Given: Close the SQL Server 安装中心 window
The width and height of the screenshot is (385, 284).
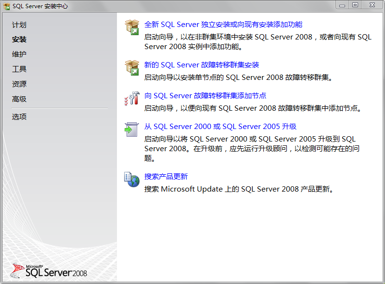Looking at the screenshot, I should tap(372, 5).
